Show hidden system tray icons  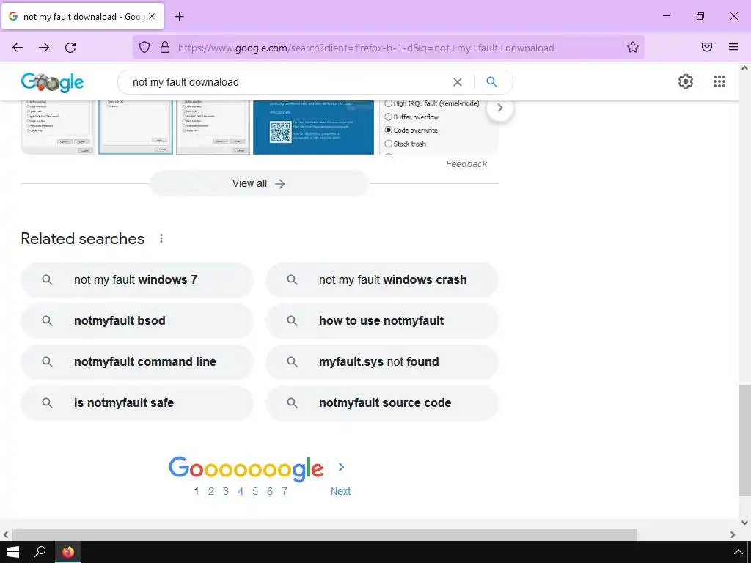[738, 553]
